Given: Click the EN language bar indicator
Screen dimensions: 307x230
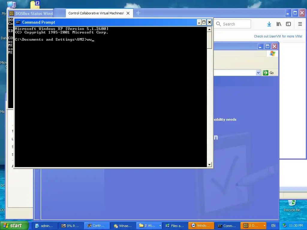Looking at the screenshot, I should (x=273, y=226).
